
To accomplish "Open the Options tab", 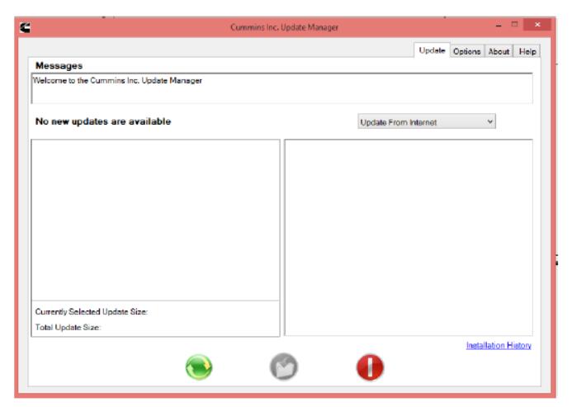I will (466, 51).
